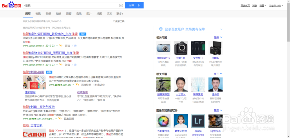The width and height of the screenshot is (290, 138).
Task: Open dropdown arrow after first 2019-03 date
Action: click(x=57, y=46)
